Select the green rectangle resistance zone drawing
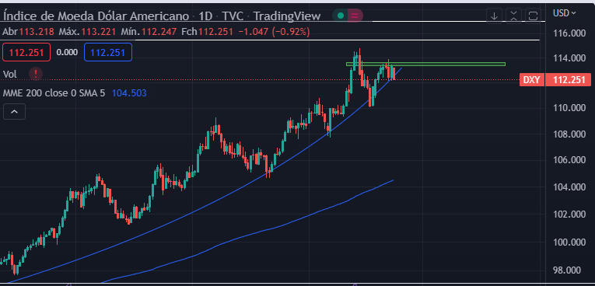The height and width of the screenshot is (286, 595). (425, 64)
